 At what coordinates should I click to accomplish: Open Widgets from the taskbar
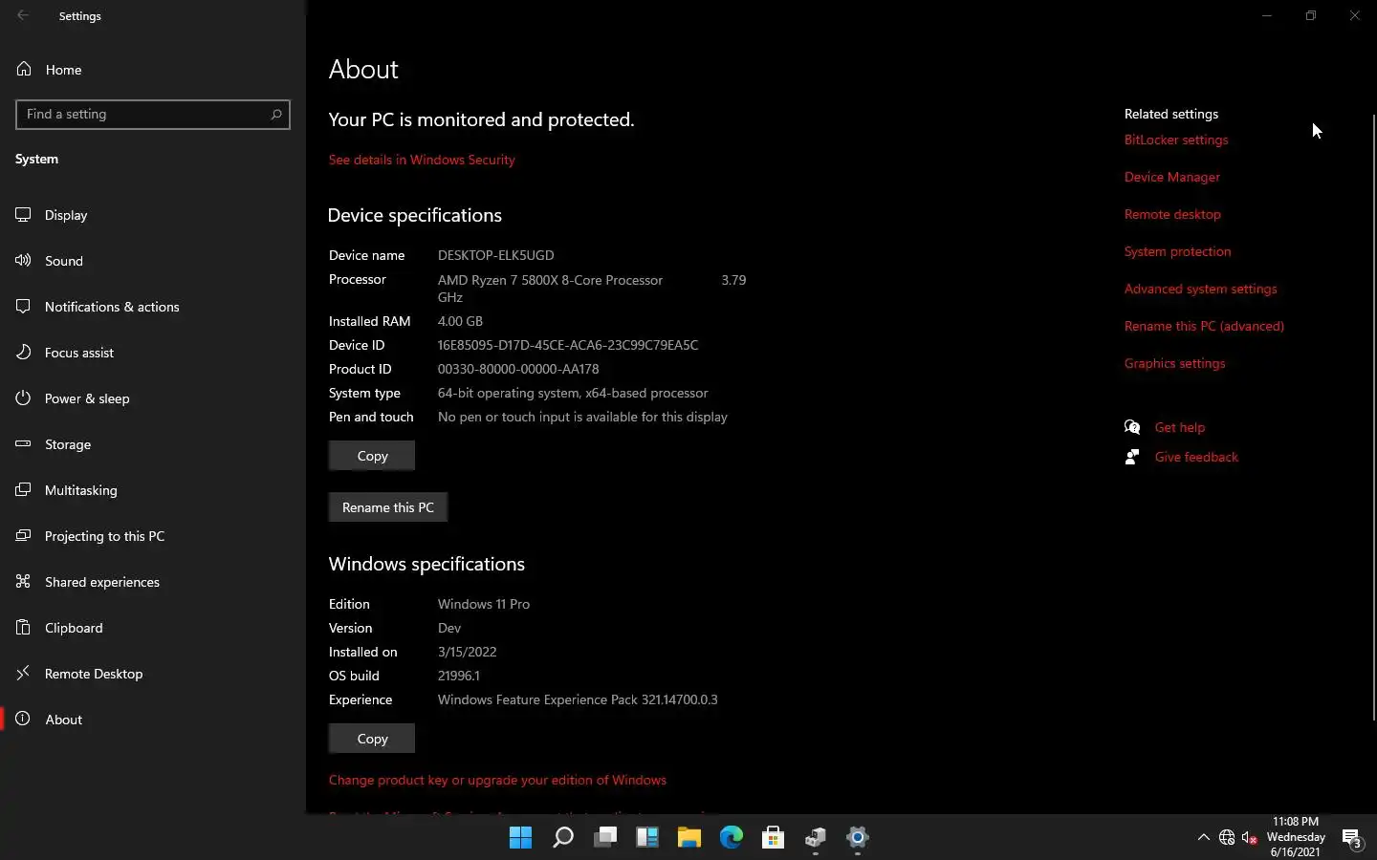tap(647, 838)
